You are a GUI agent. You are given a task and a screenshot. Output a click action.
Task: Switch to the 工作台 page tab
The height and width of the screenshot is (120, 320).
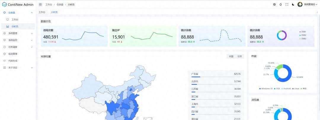point(42,12)
